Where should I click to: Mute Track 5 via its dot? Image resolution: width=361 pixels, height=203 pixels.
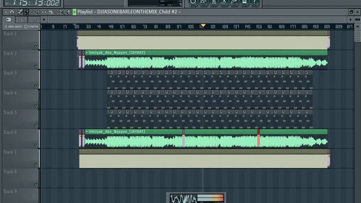click(x=36, y=125)
